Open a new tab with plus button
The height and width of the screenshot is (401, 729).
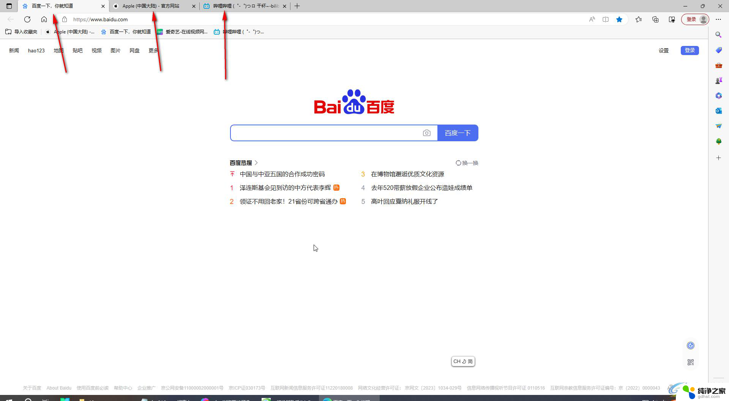(297, 6)
